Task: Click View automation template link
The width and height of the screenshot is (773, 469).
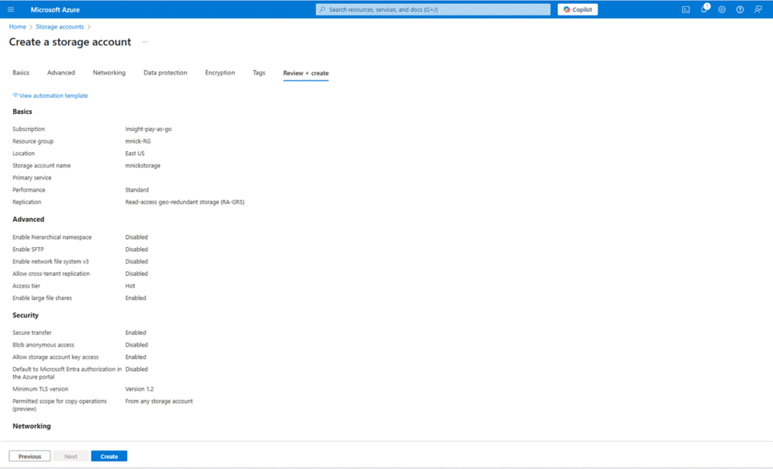Action: pos(53,96)
